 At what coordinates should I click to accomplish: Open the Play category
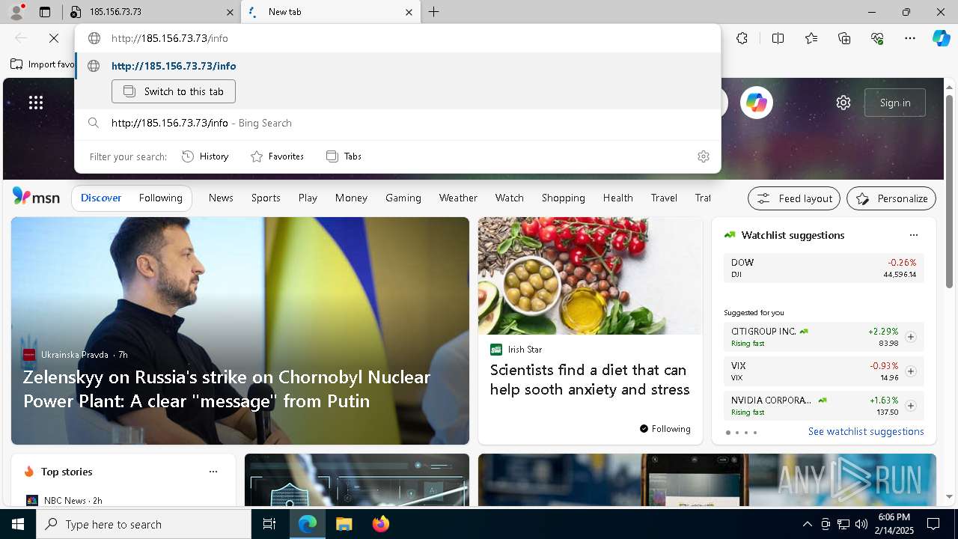click(x=308, y=198)
